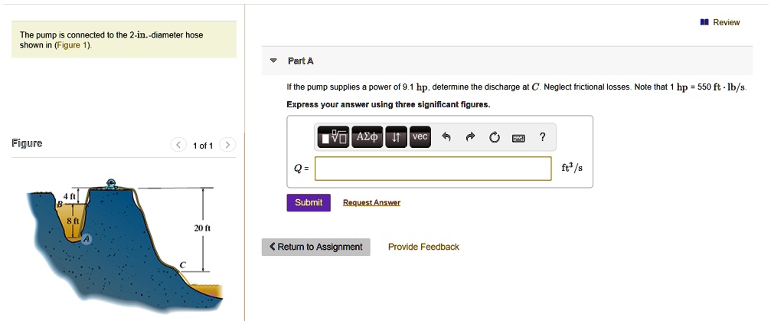Click the Review book icon
The image size is (771, 321).
tap(704, 22)
